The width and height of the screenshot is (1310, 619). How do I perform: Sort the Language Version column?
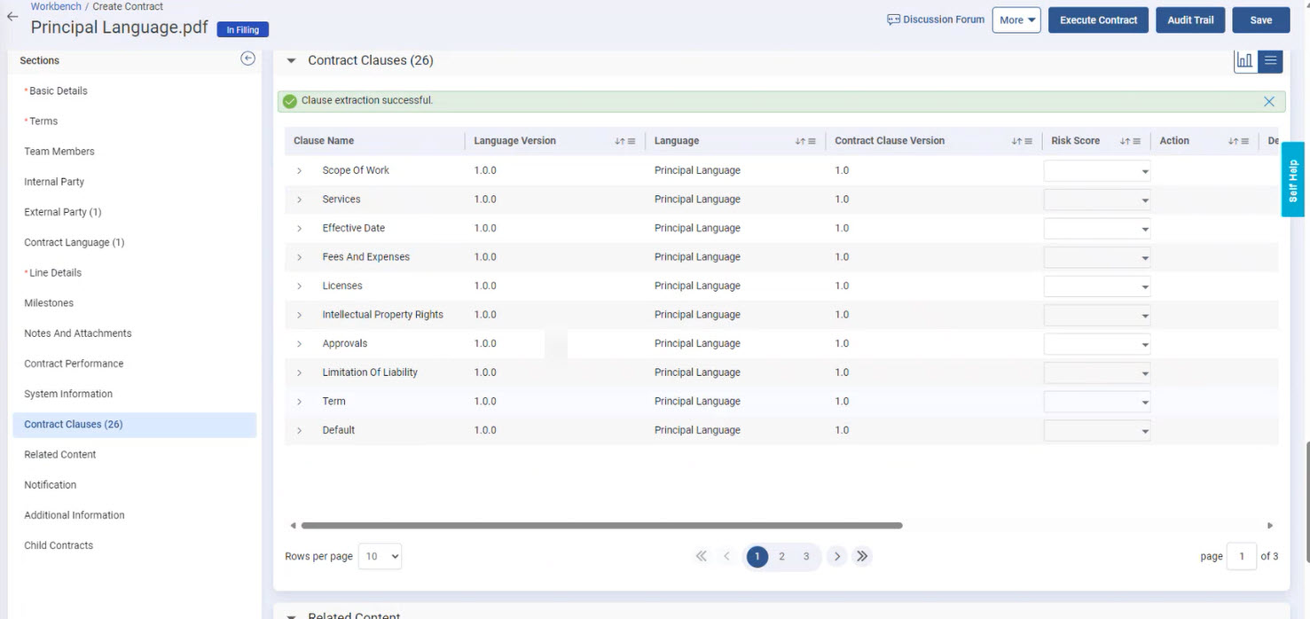(x=619, y=141)
